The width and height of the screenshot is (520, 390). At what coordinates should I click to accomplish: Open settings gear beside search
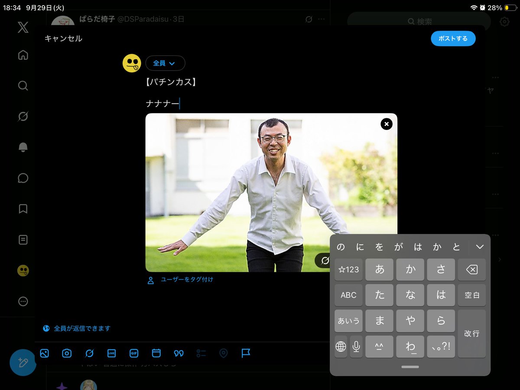pyautogui.click(x=504, y=22)
